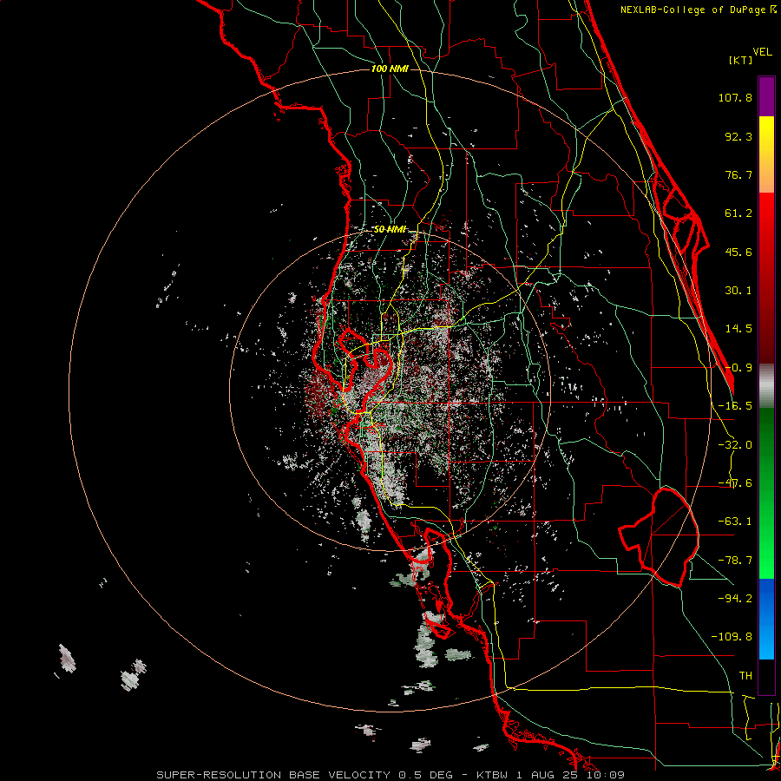Click the 76.7 value on the velocity scale

pyautogui.click(x=738, y=174)
